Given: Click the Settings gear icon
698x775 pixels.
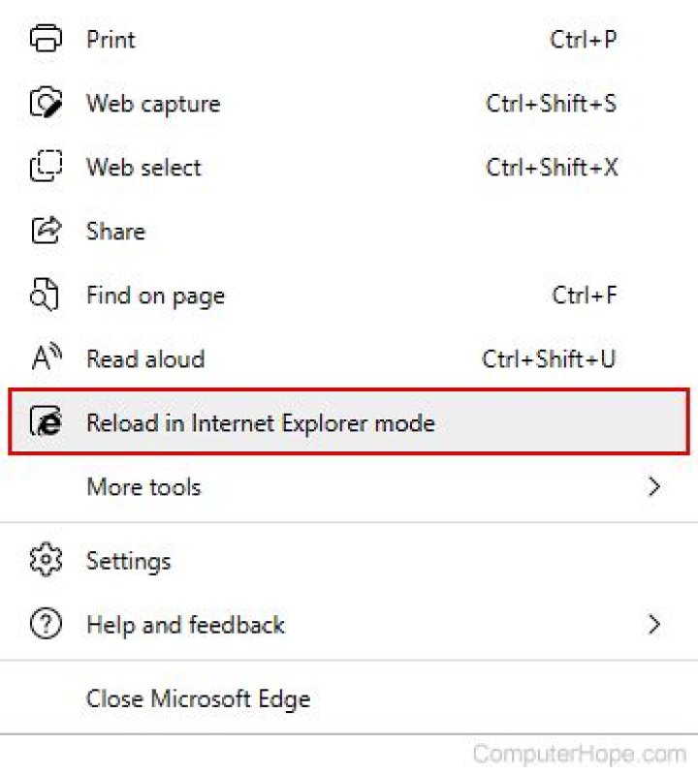Looking at the screenshot, I should click(46, 561).
